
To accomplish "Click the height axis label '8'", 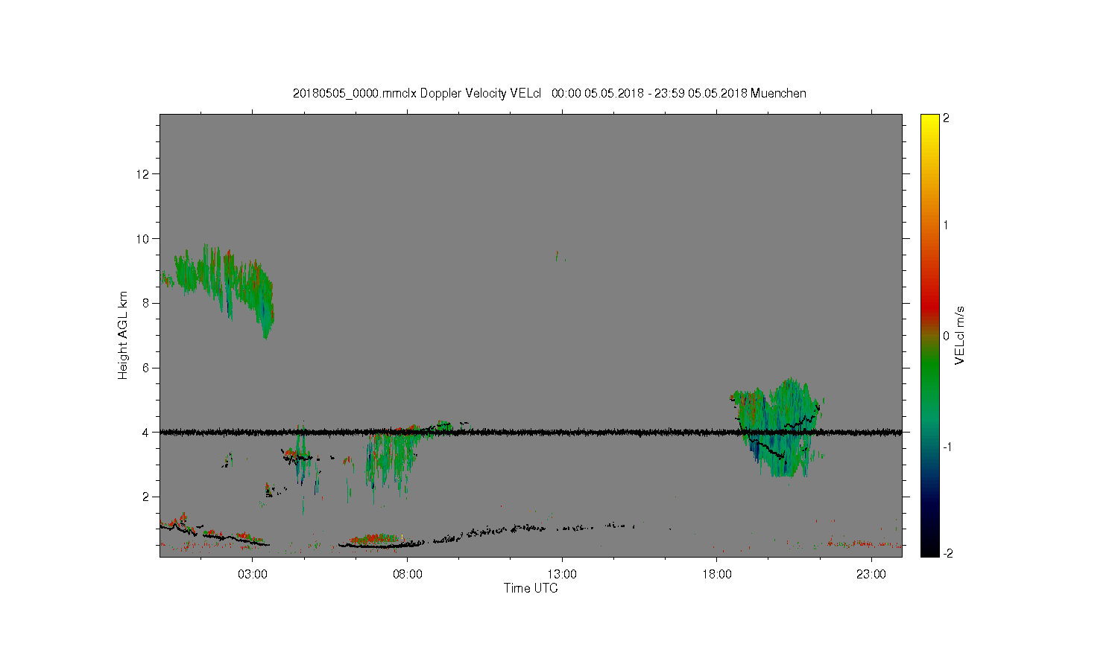I will 146,303.
